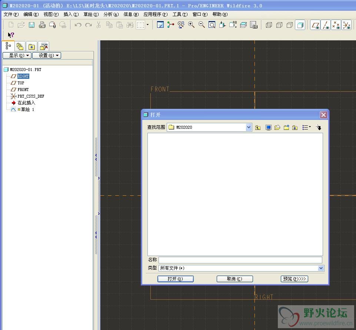The height and width of the screenshot is (330, 356).
Task: Open the 视图 menu
Action: pyautogui.click(x=51, y=14)
